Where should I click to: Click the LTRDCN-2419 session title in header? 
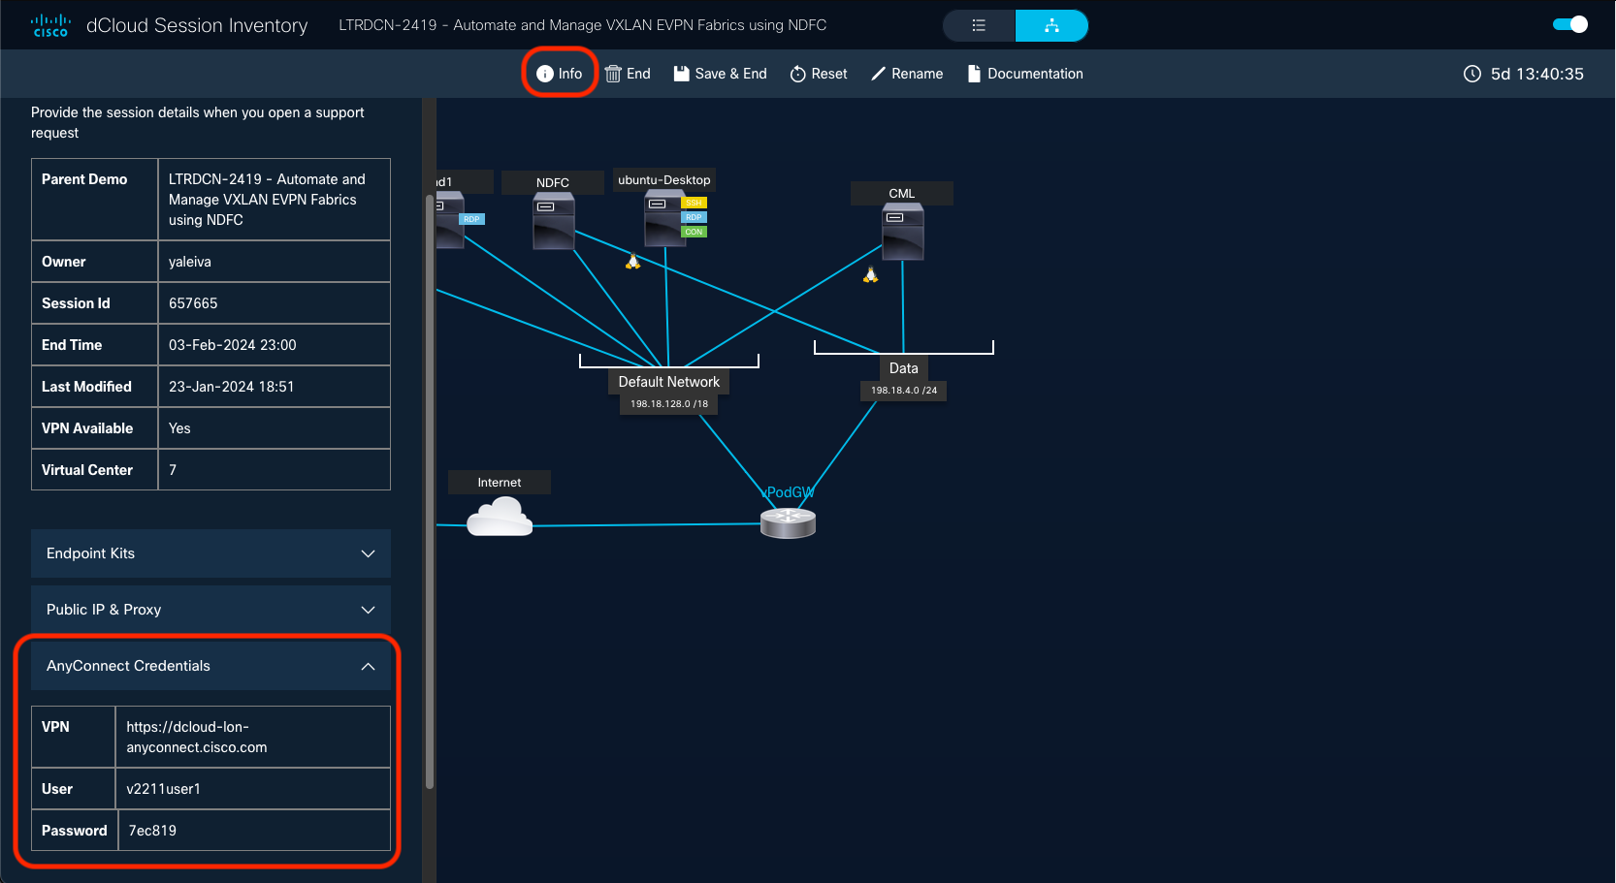click(582, 25)
